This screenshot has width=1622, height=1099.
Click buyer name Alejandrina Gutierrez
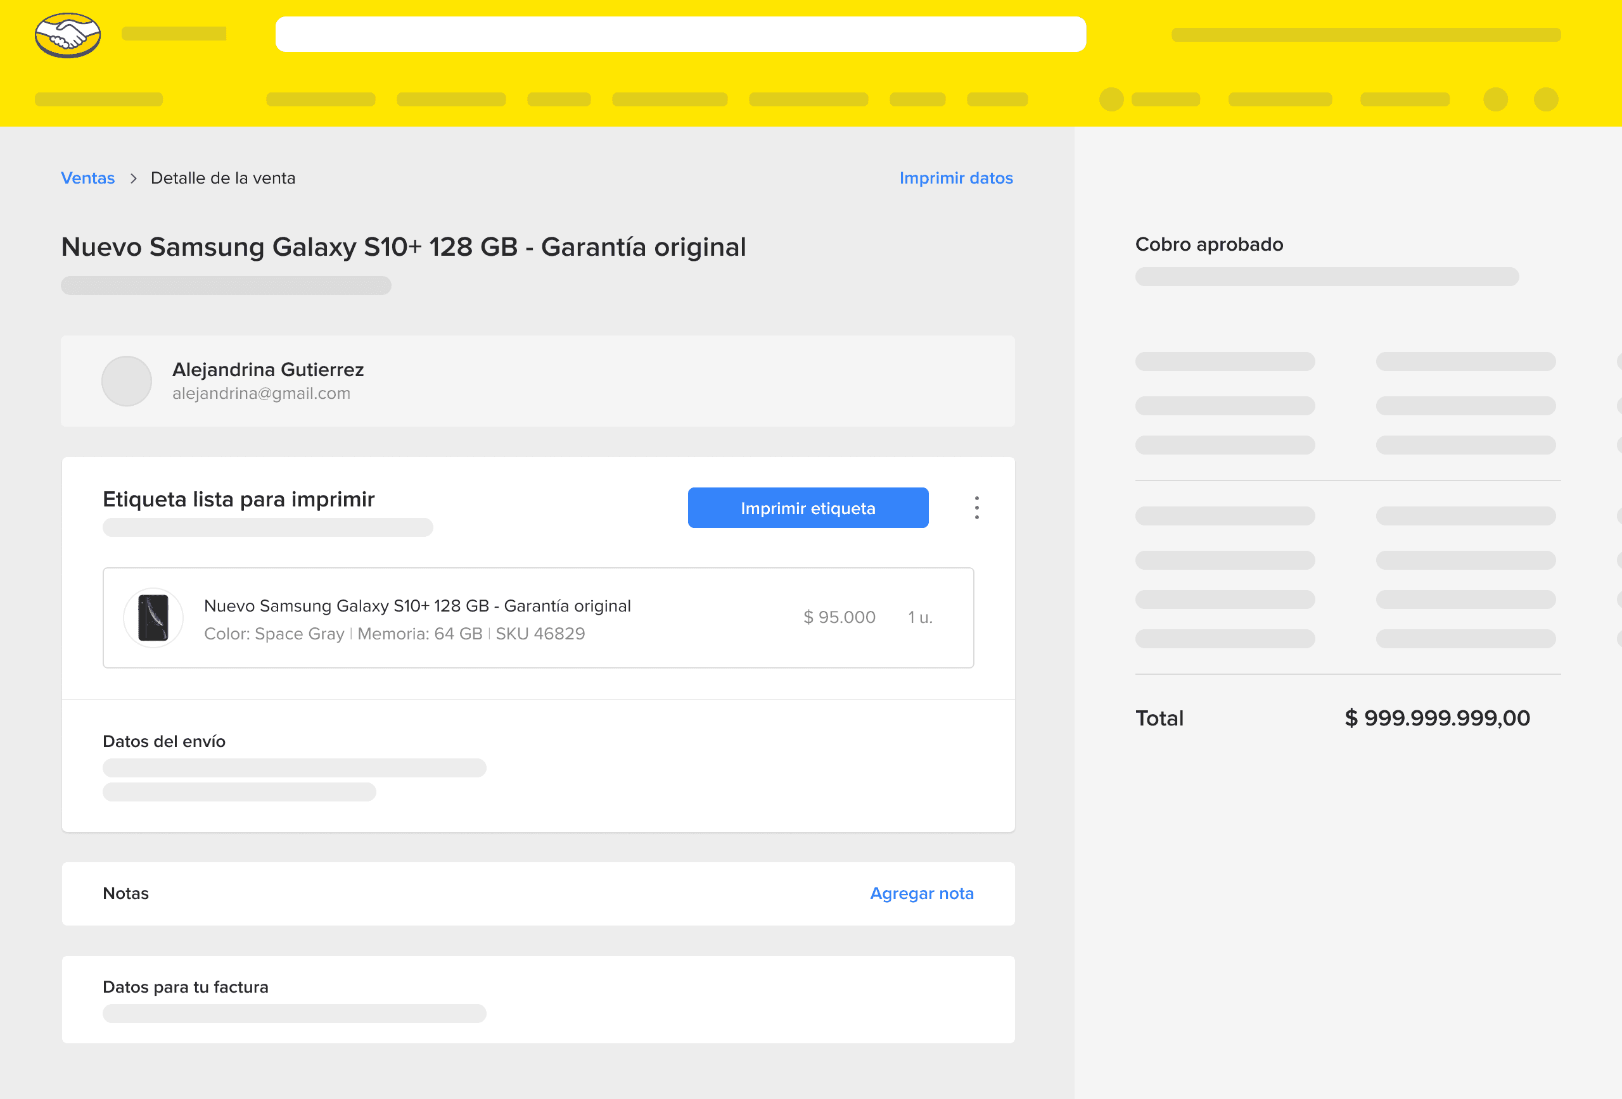tap(268, 369)
